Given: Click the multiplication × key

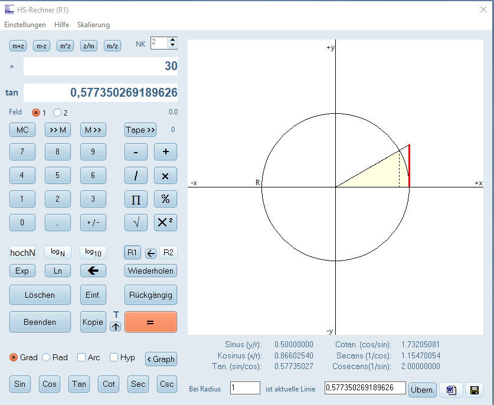Looking at the screenshot, I should coord(165,176).
